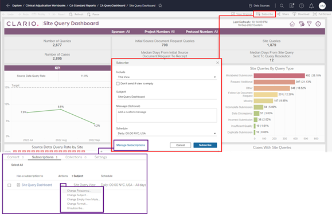Image resolution: width=332 pixels, height=214 pixels.
Task: Favorite the dashboard with the star icon
Action: pos(160,6)
